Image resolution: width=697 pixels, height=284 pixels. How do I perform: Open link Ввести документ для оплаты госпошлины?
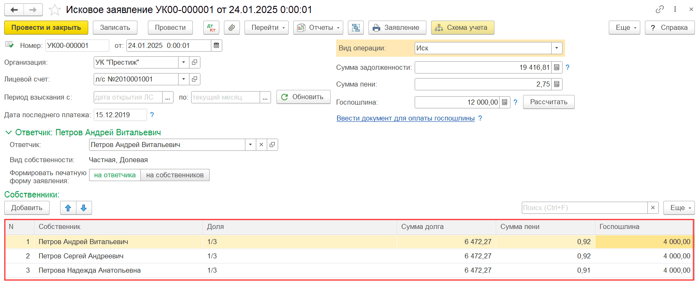coord(405,118)
